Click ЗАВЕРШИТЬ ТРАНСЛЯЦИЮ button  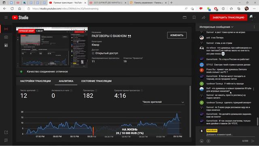228,17
